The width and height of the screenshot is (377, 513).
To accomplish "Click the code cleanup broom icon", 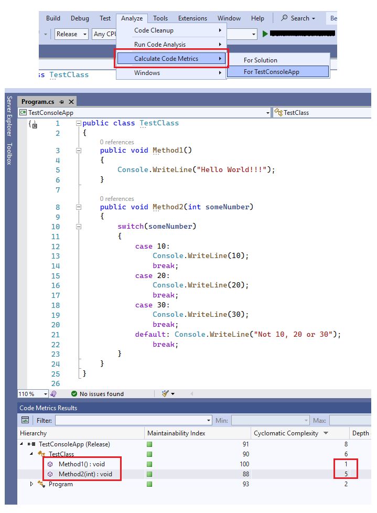I will 166,393.
